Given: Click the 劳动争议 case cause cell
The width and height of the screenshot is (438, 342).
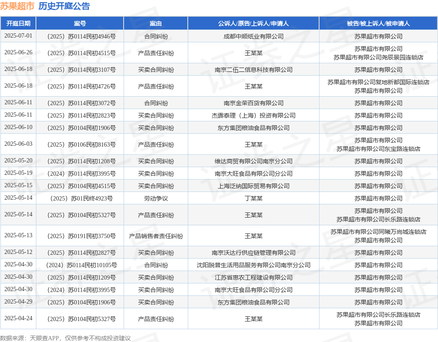Looking at the screenshot, I should (156, 198).
